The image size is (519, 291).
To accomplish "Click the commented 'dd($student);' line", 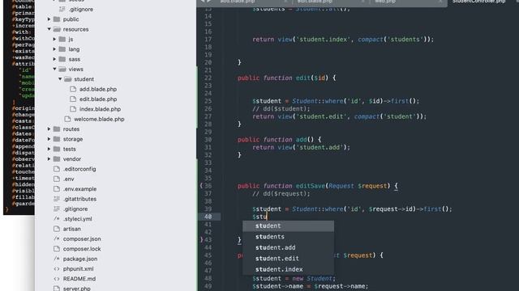I will click(281, 108).
